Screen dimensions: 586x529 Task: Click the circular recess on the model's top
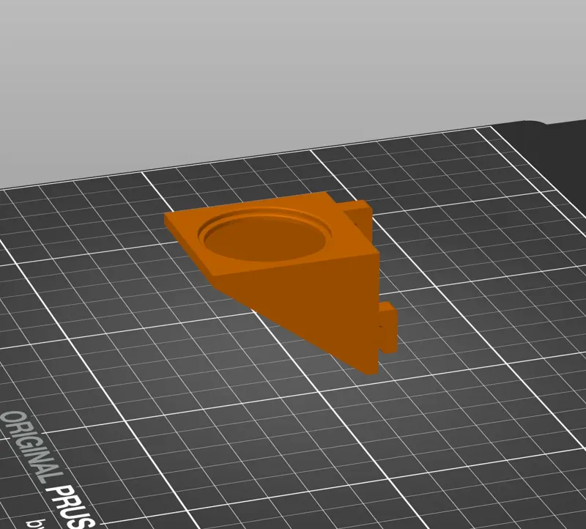[265, 234]
